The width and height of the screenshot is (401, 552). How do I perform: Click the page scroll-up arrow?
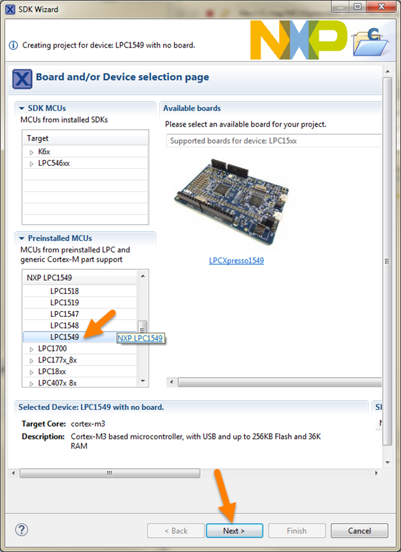(388, 71)
